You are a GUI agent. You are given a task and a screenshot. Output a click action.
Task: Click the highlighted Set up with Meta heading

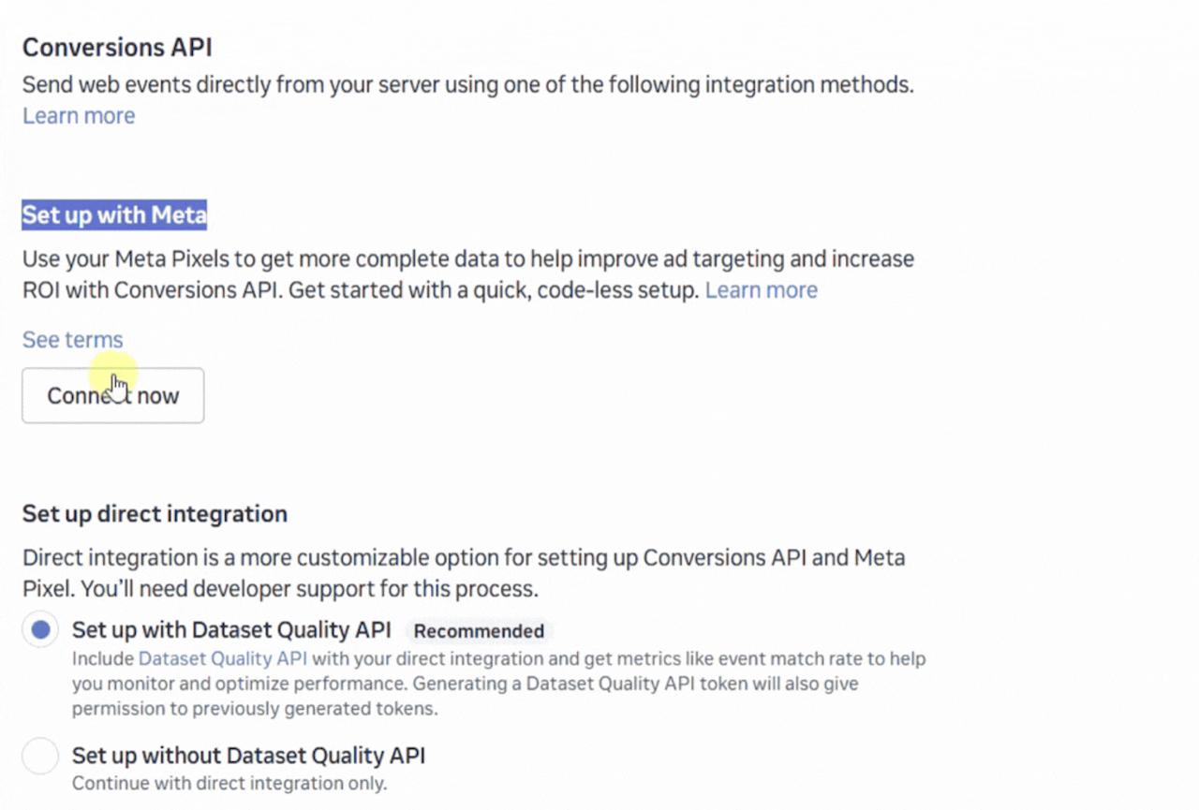[x=113, y=215]
